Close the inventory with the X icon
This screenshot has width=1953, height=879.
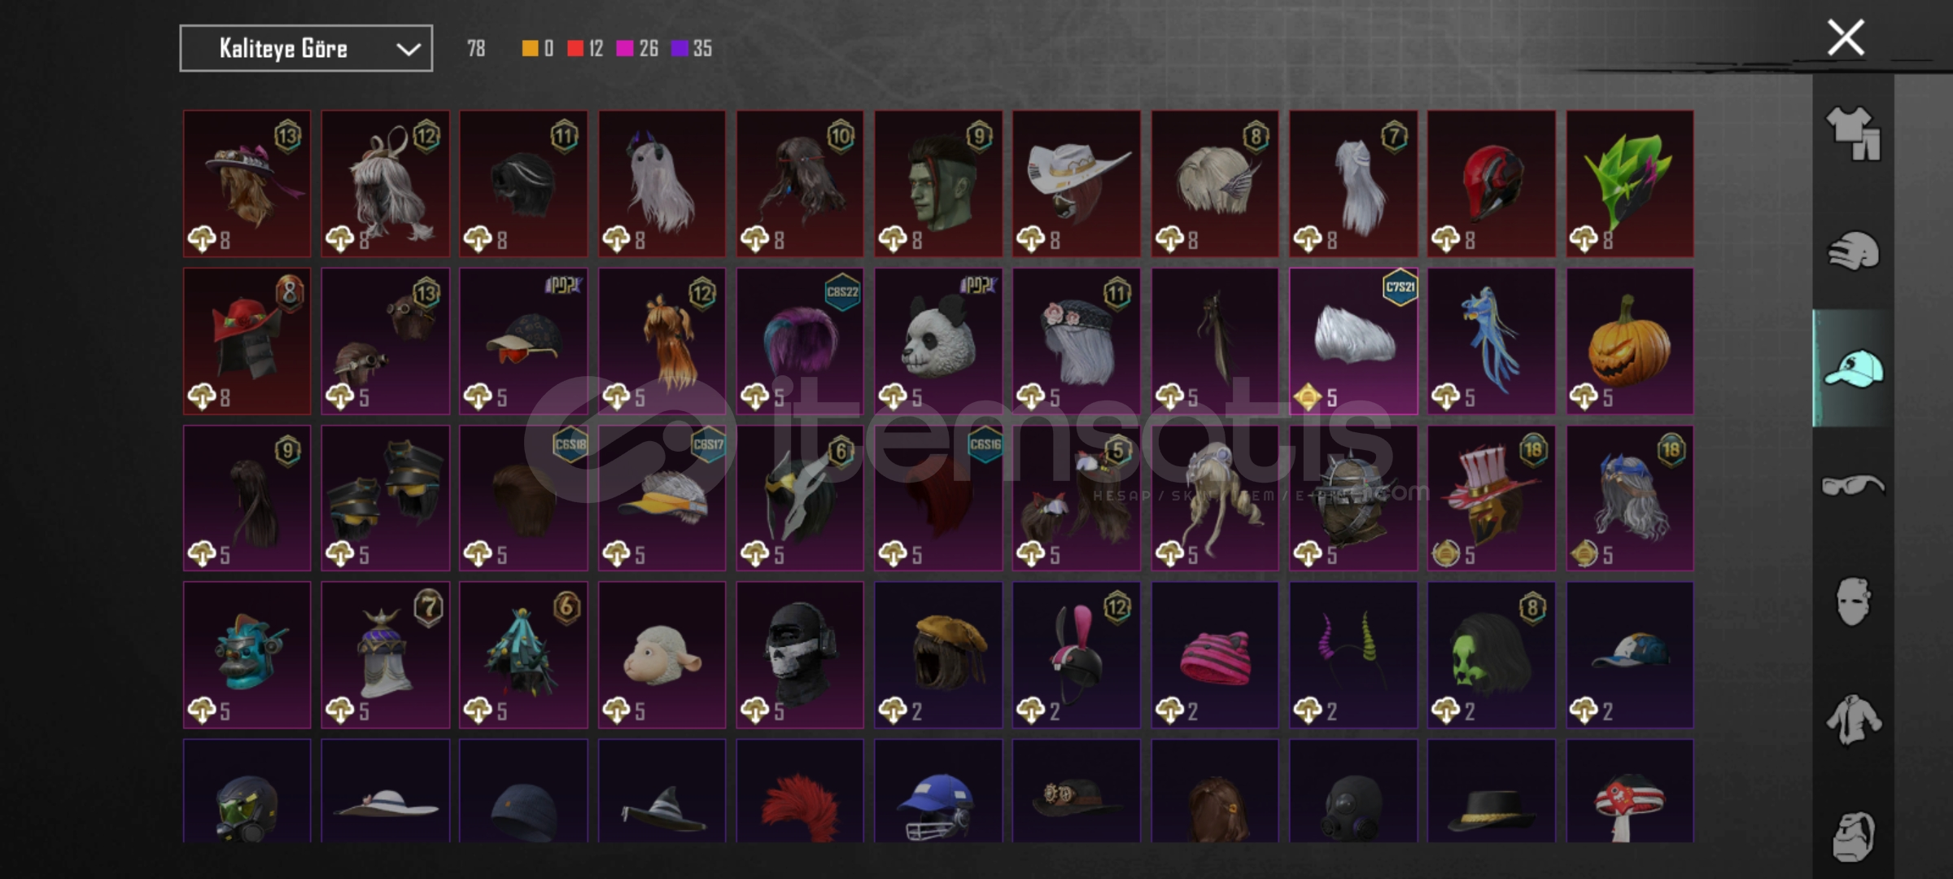1846,37
